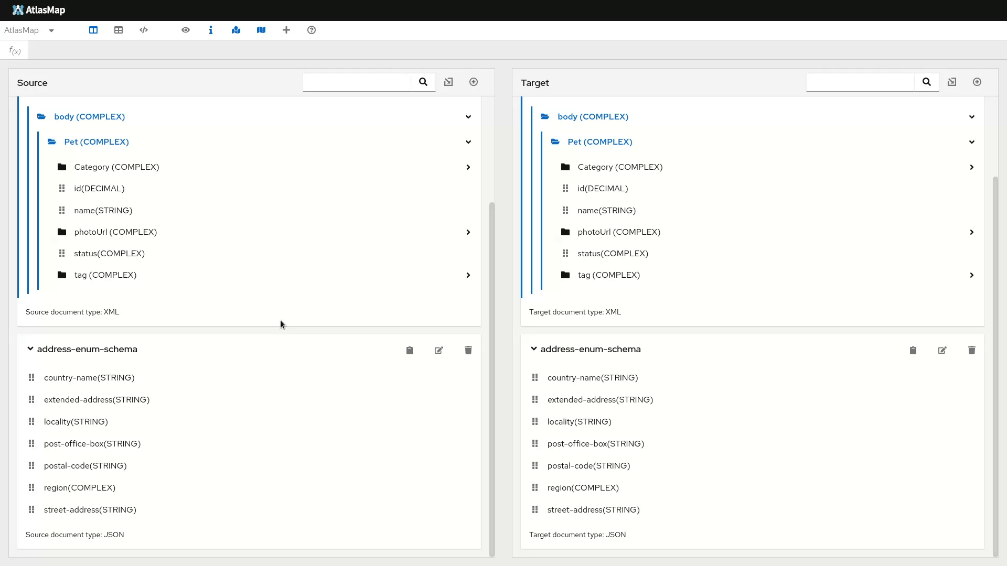Screen dimensions: 1007x566
Task: Toggle show types info icon
Action: tap(211, 30)
